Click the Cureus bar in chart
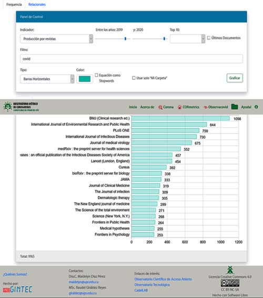 pos(149,167)
